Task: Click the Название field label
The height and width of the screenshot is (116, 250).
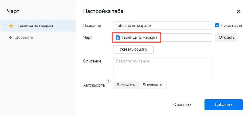Action: (x=92, y=26)
